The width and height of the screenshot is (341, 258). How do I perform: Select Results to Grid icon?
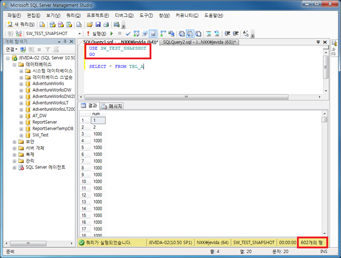coord(190,33)
